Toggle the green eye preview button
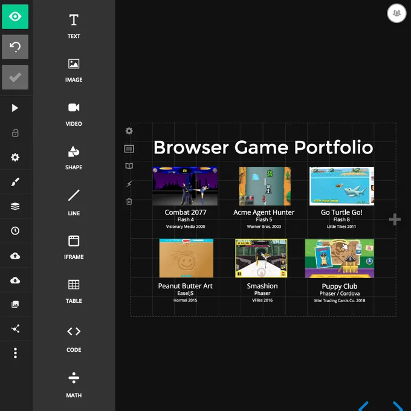Screen dimensions: 411x411 point(15,16)
